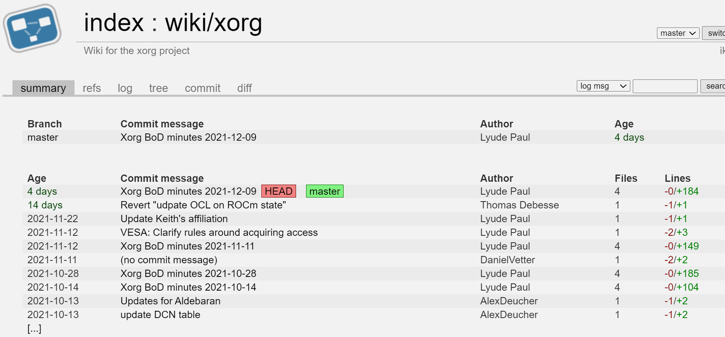Click the cgit logo icon
The width and height of the screenshot is (725, 337).
coord(32,28)
